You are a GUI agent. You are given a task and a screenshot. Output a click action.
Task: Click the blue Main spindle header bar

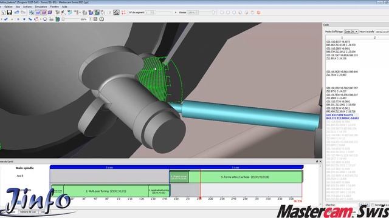177,167
